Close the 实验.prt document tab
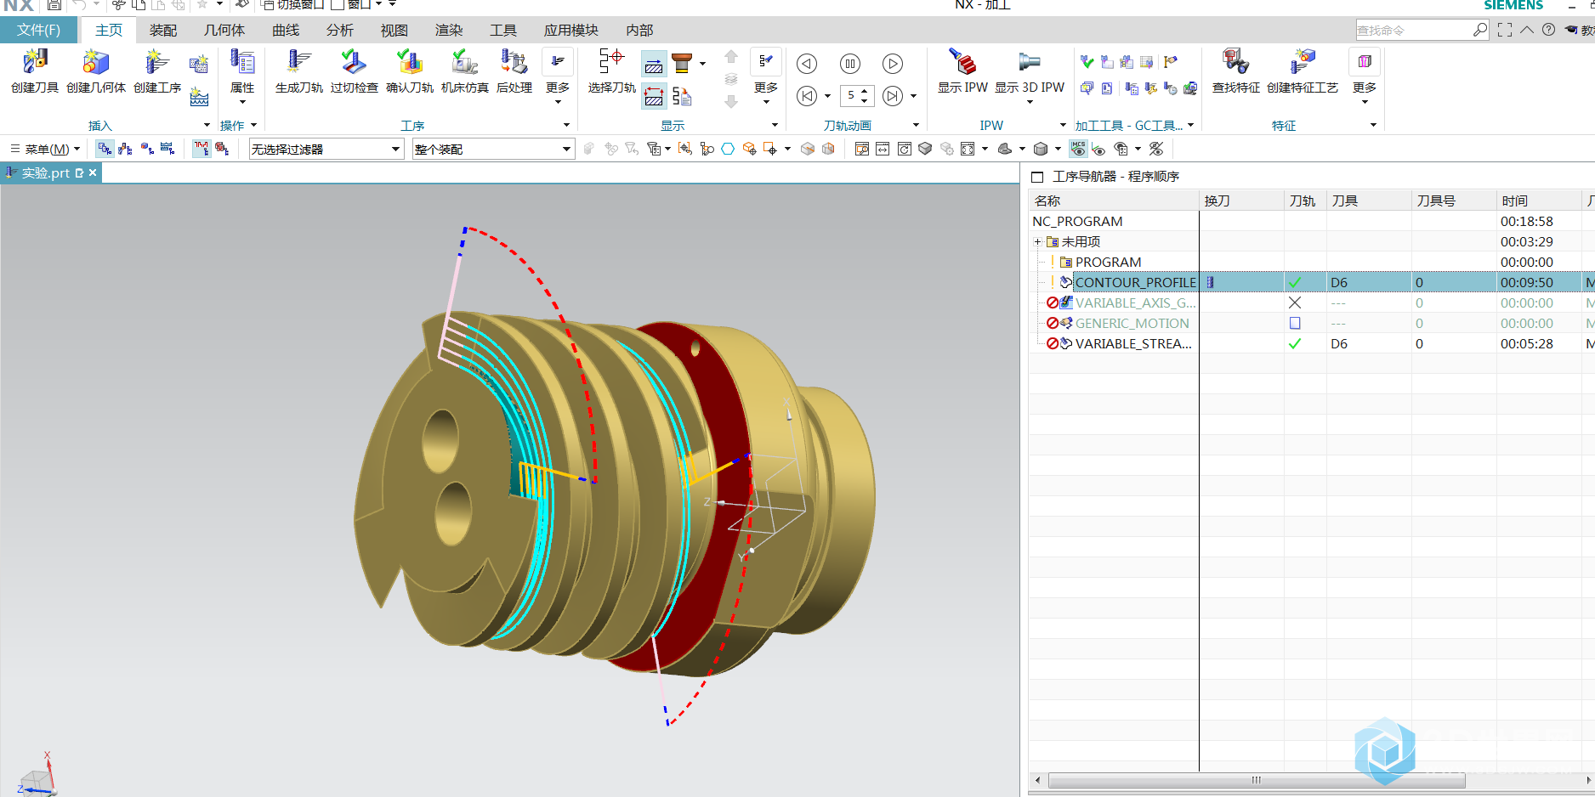Screen dimensions: 1595x797 [93, 172]
